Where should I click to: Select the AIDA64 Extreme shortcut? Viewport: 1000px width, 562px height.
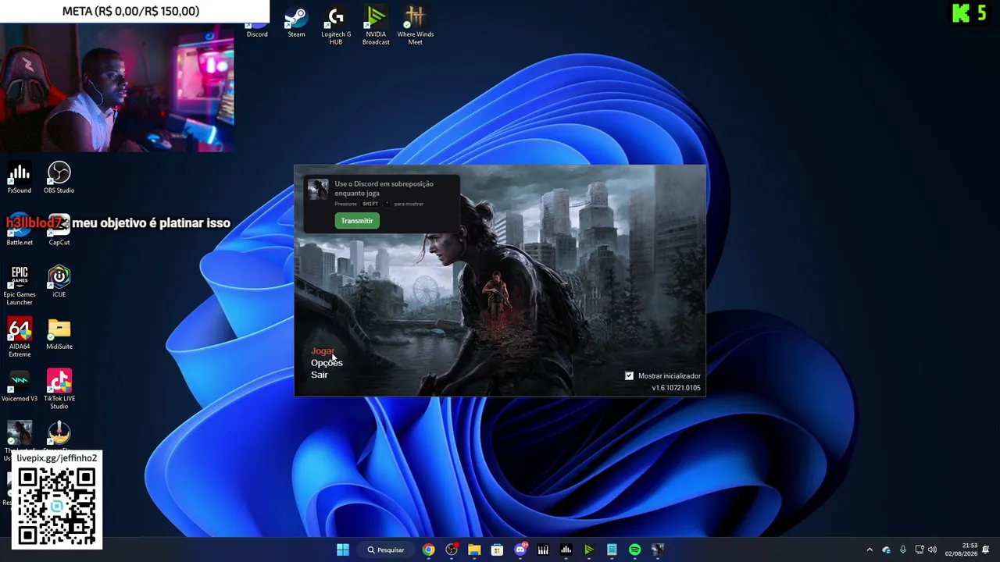pos(20,338)
